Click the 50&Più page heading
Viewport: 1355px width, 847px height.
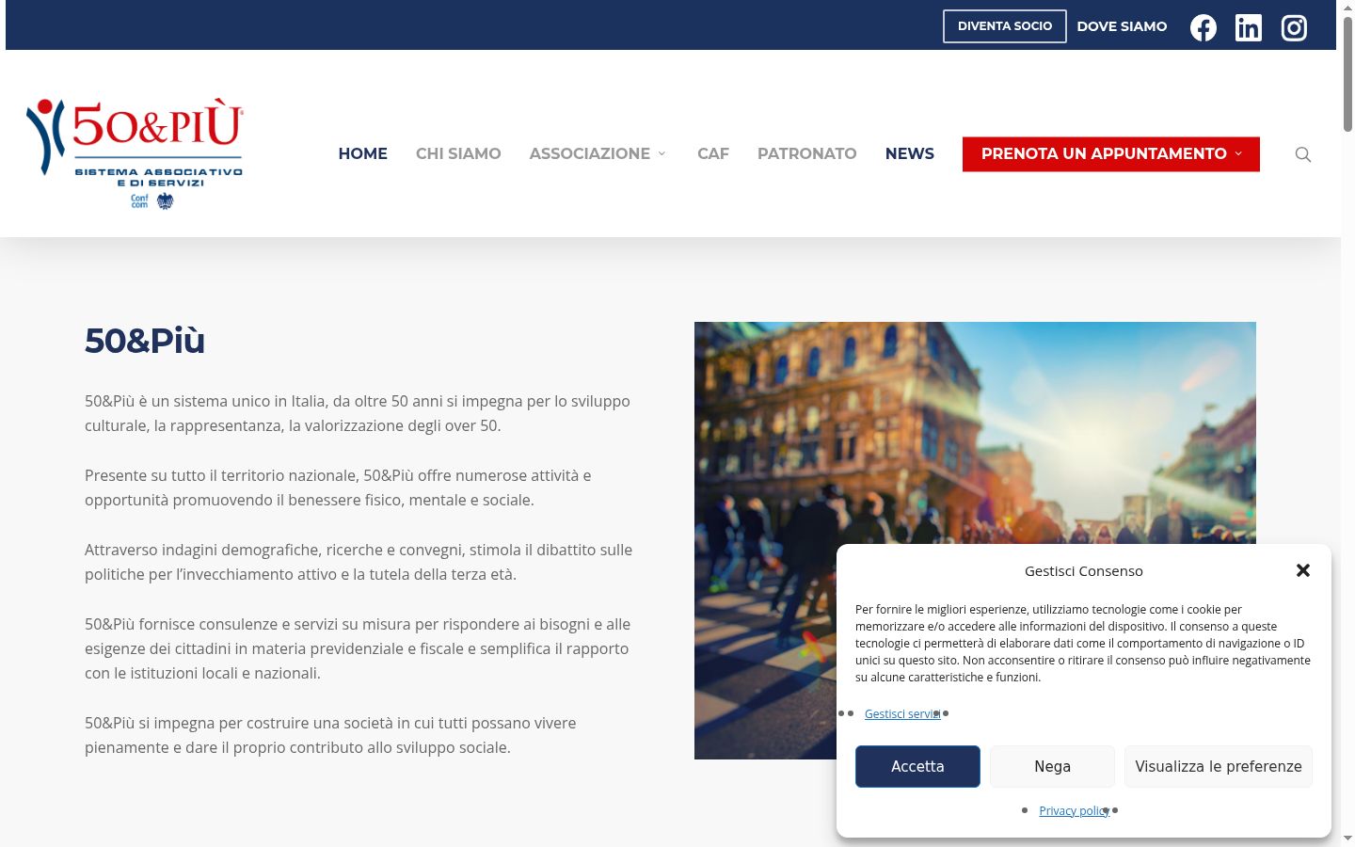click(x=145, y=341)
